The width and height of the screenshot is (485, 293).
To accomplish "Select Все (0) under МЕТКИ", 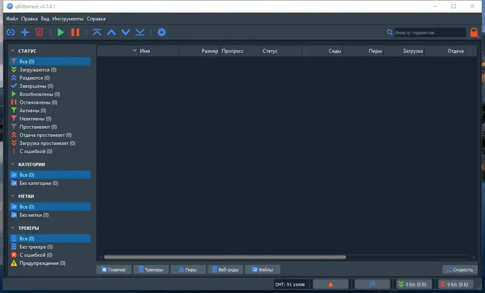I will click(x=50, y=206).
